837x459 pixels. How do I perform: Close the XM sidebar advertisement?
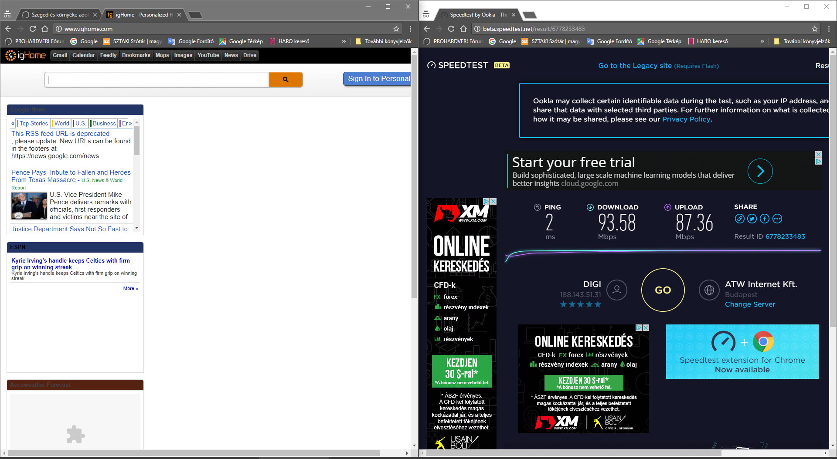(493, 201)
